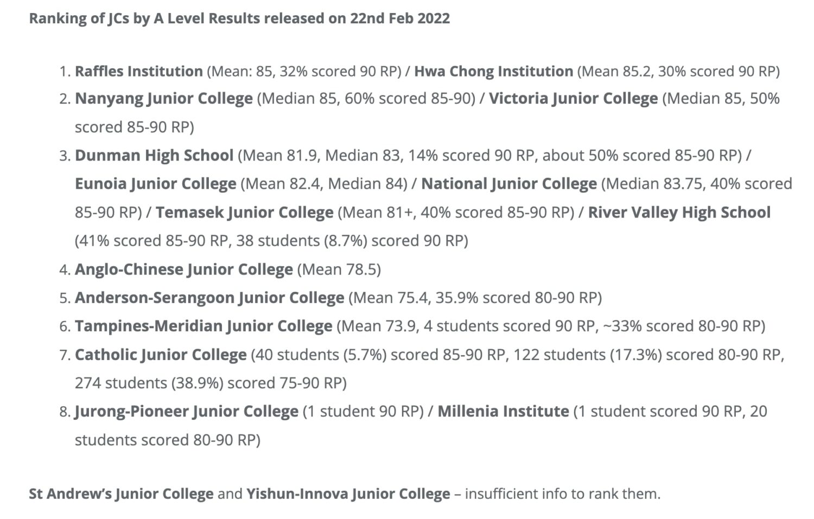Select the Nanyang Junior College name

coord(163,99)
